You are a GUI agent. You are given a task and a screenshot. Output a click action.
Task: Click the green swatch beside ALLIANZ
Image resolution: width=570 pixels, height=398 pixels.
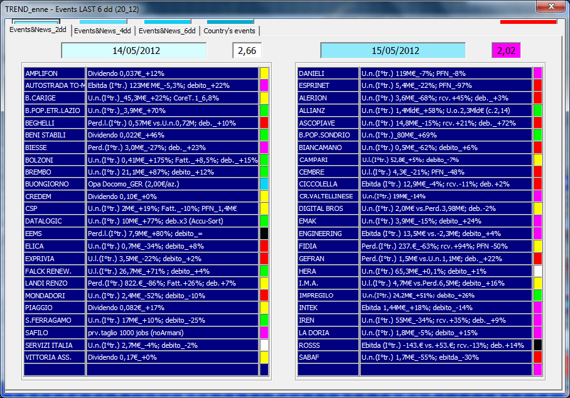tap(538, 110)
